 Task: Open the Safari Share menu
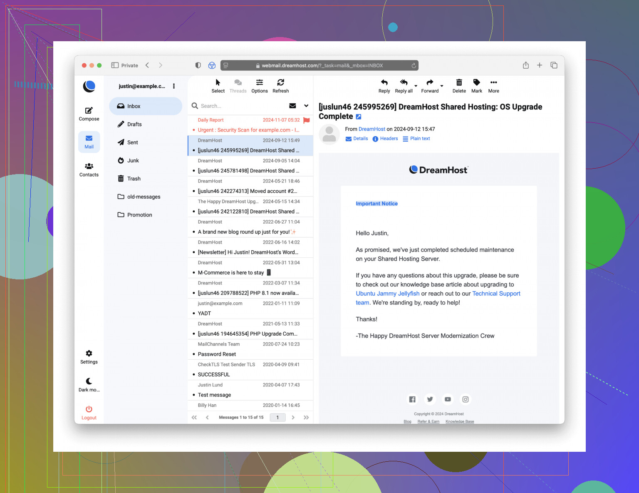click(x=526, y=65)
